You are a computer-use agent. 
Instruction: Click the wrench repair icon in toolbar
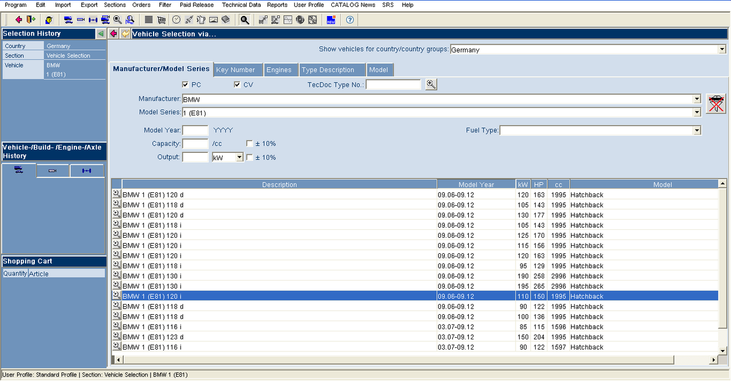(189, 20)
